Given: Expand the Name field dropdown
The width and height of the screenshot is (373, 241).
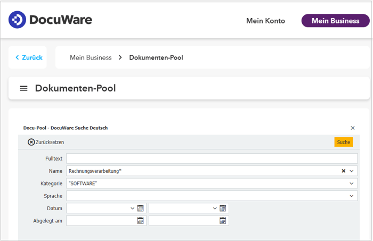Looking at the screenshot, I should click(x=351, y=171).
